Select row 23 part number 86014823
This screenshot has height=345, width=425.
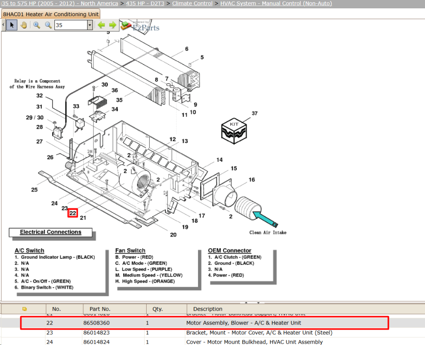click(x=96, y=333)
